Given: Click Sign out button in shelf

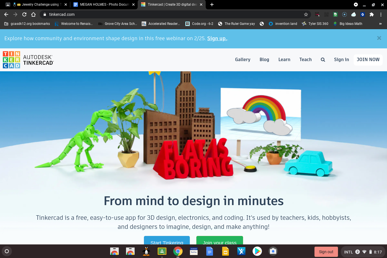Looking at the screenshot, I should pos(326,252).
